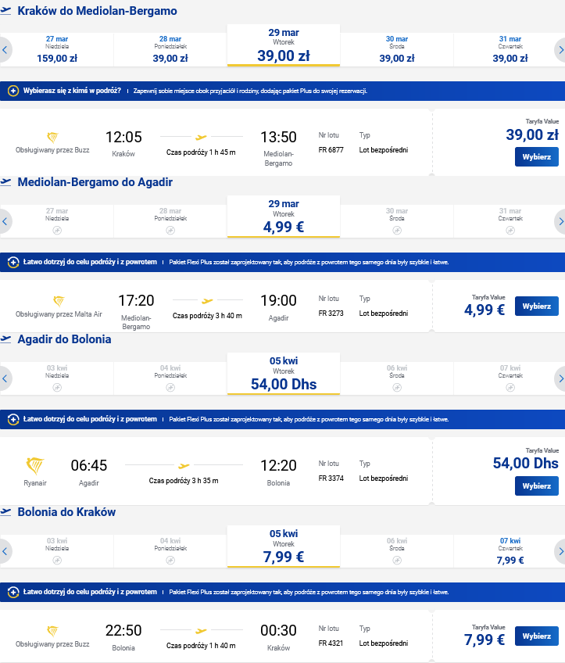Click next dates arrow for Kraków–Bergamo flight
The height and width of the screenshot is (663, 565).
[x=560, y=50]
